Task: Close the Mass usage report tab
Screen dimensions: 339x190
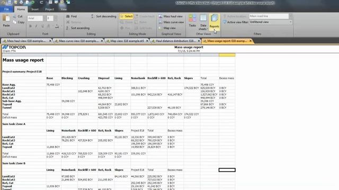Action: (251, 41)
